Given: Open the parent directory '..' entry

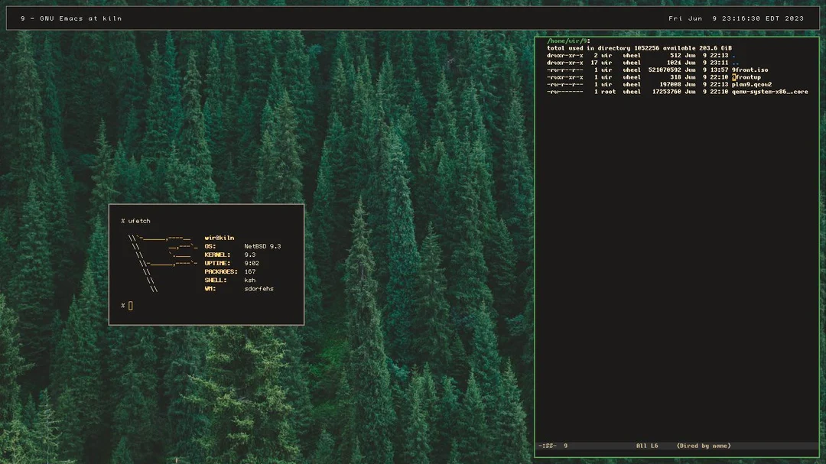Looking at the screenshot, I should click(735, 62).
